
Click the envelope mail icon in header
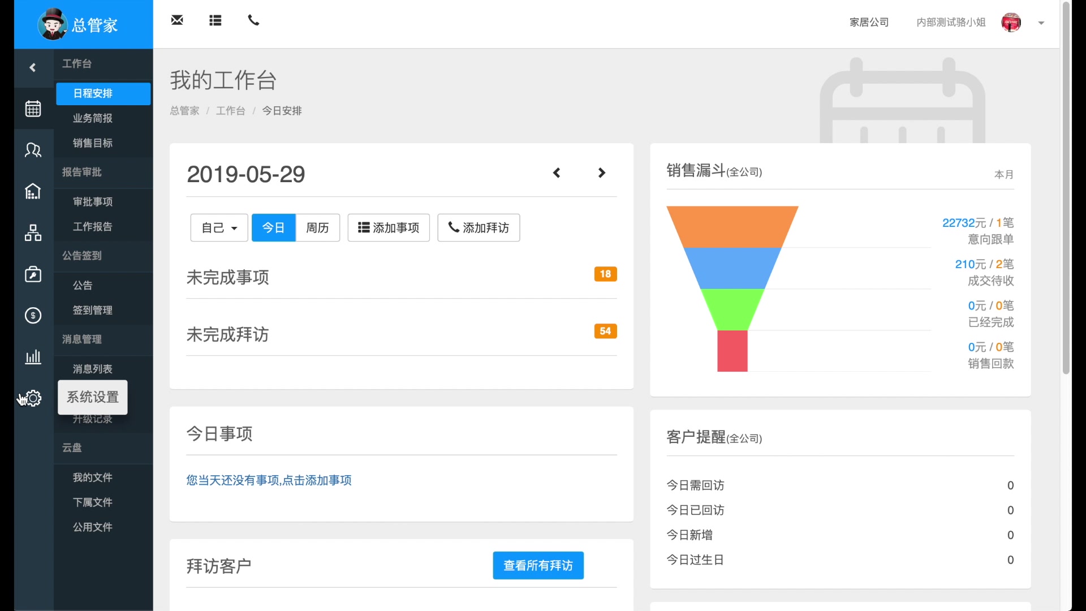[177, 20]
